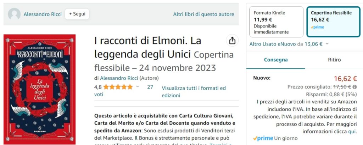
Task: Click the share icon beside the title
Action: (x=232, y=41)
